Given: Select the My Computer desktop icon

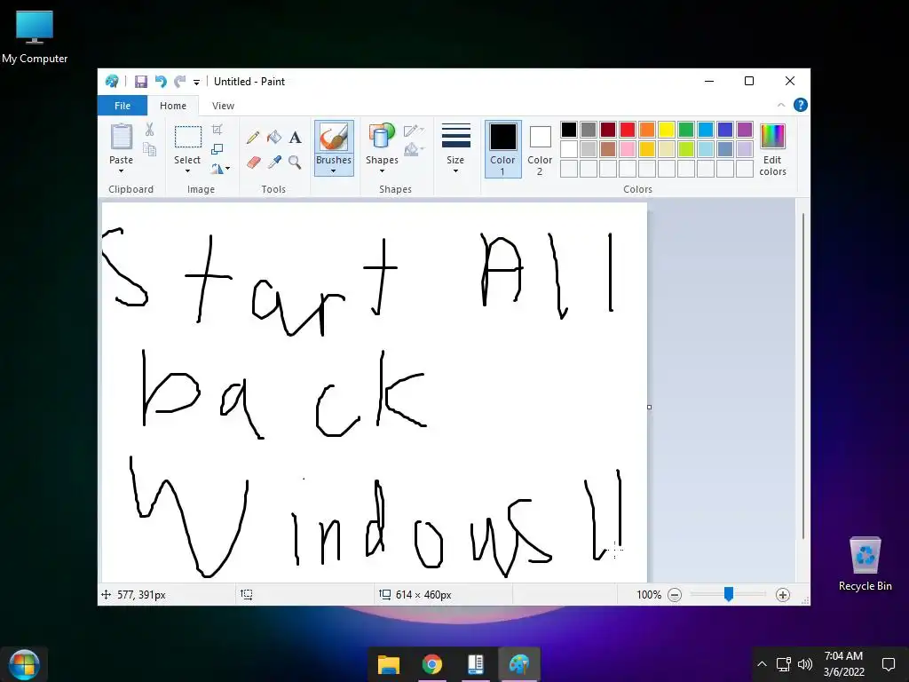Looking at the screenshot, I should (x=35, y=37).
